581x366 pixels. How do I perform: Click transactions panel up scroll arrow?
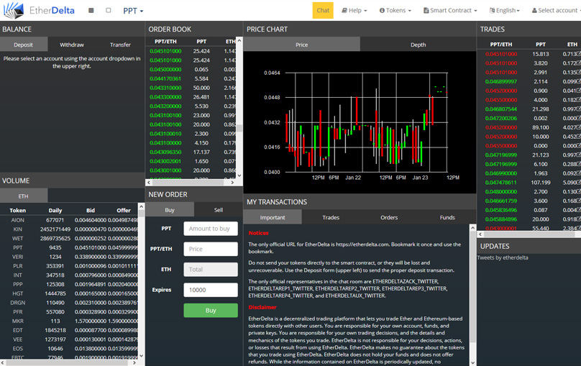[x=473, y=228]
